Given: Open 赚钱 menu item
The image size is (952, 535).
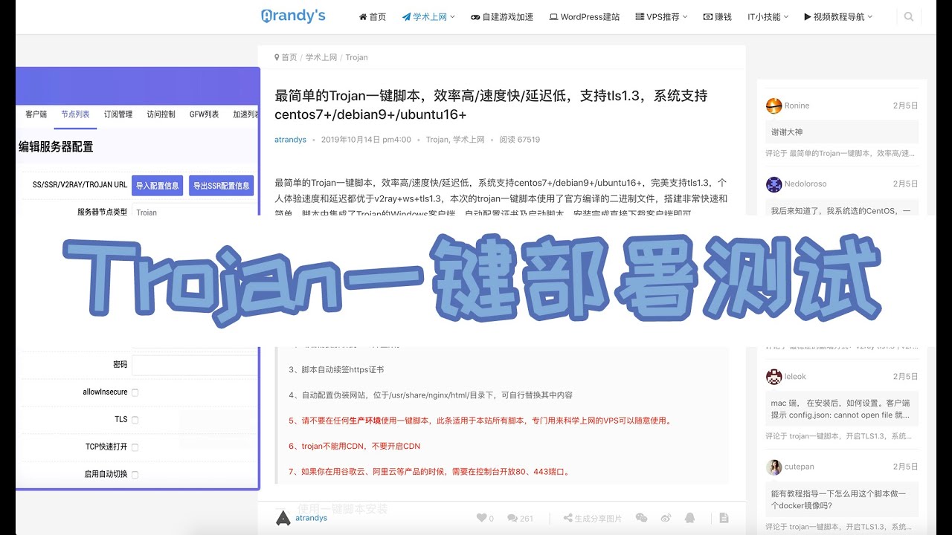Looking at the screenshot, I should point(718,16).
